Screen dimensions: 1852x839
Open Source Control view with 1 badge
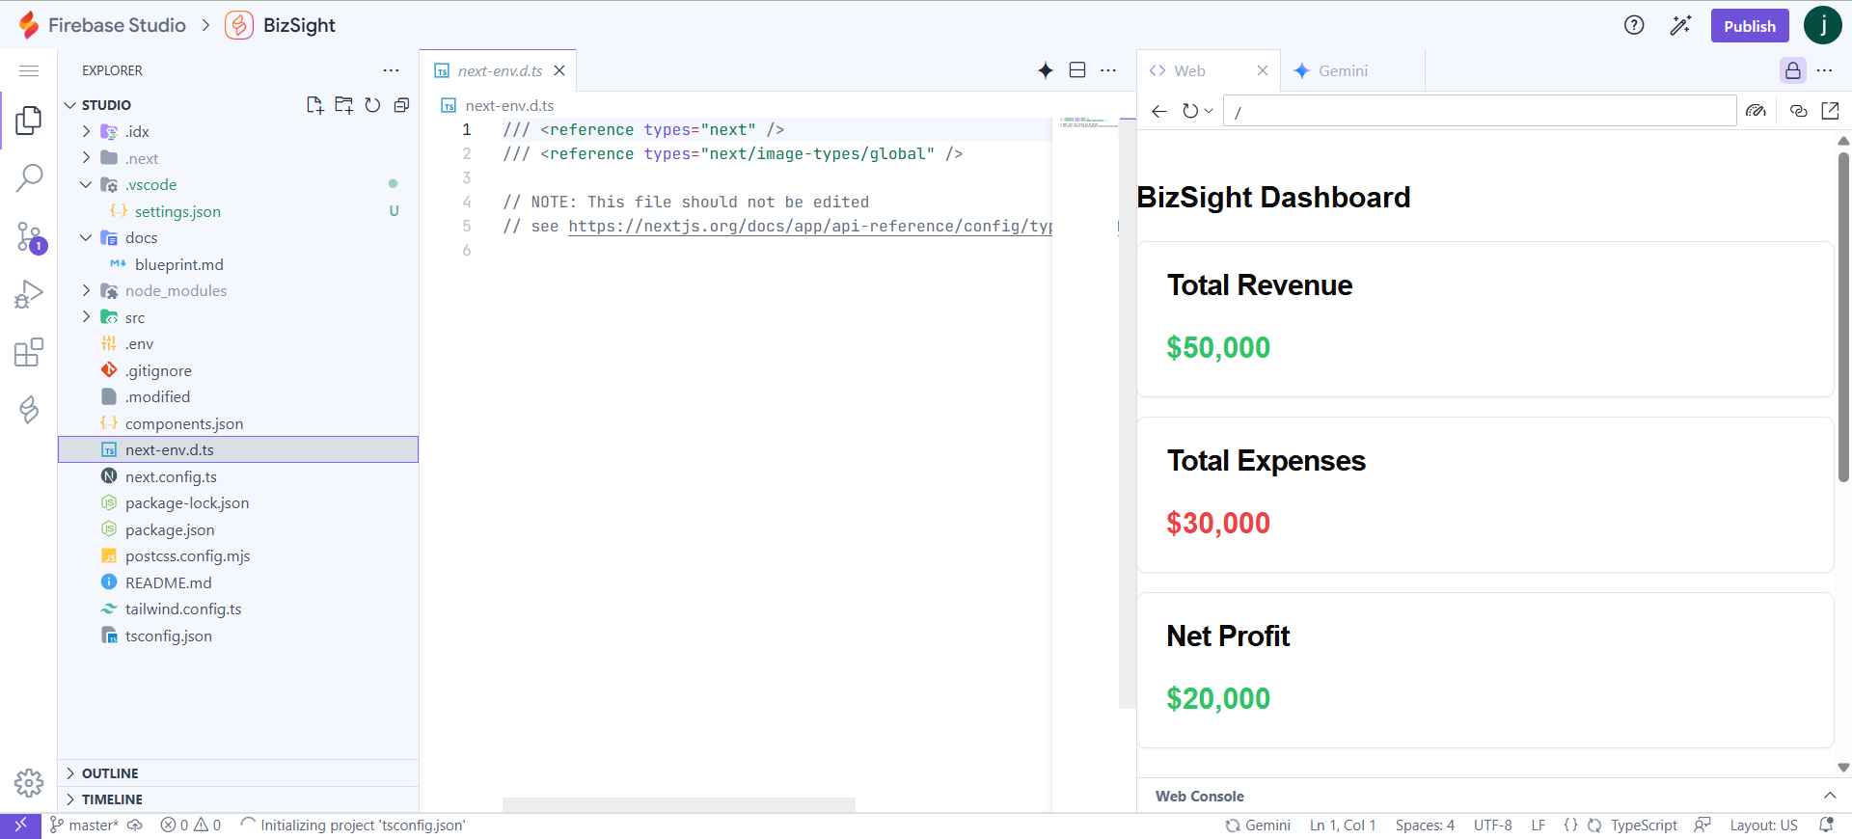click(29, 236)
